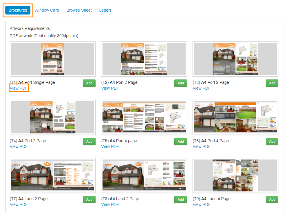Click the '(T3) A4 Port 2 Page' label
The height and width of the screenshot is (212, 289).
[211, 82]
